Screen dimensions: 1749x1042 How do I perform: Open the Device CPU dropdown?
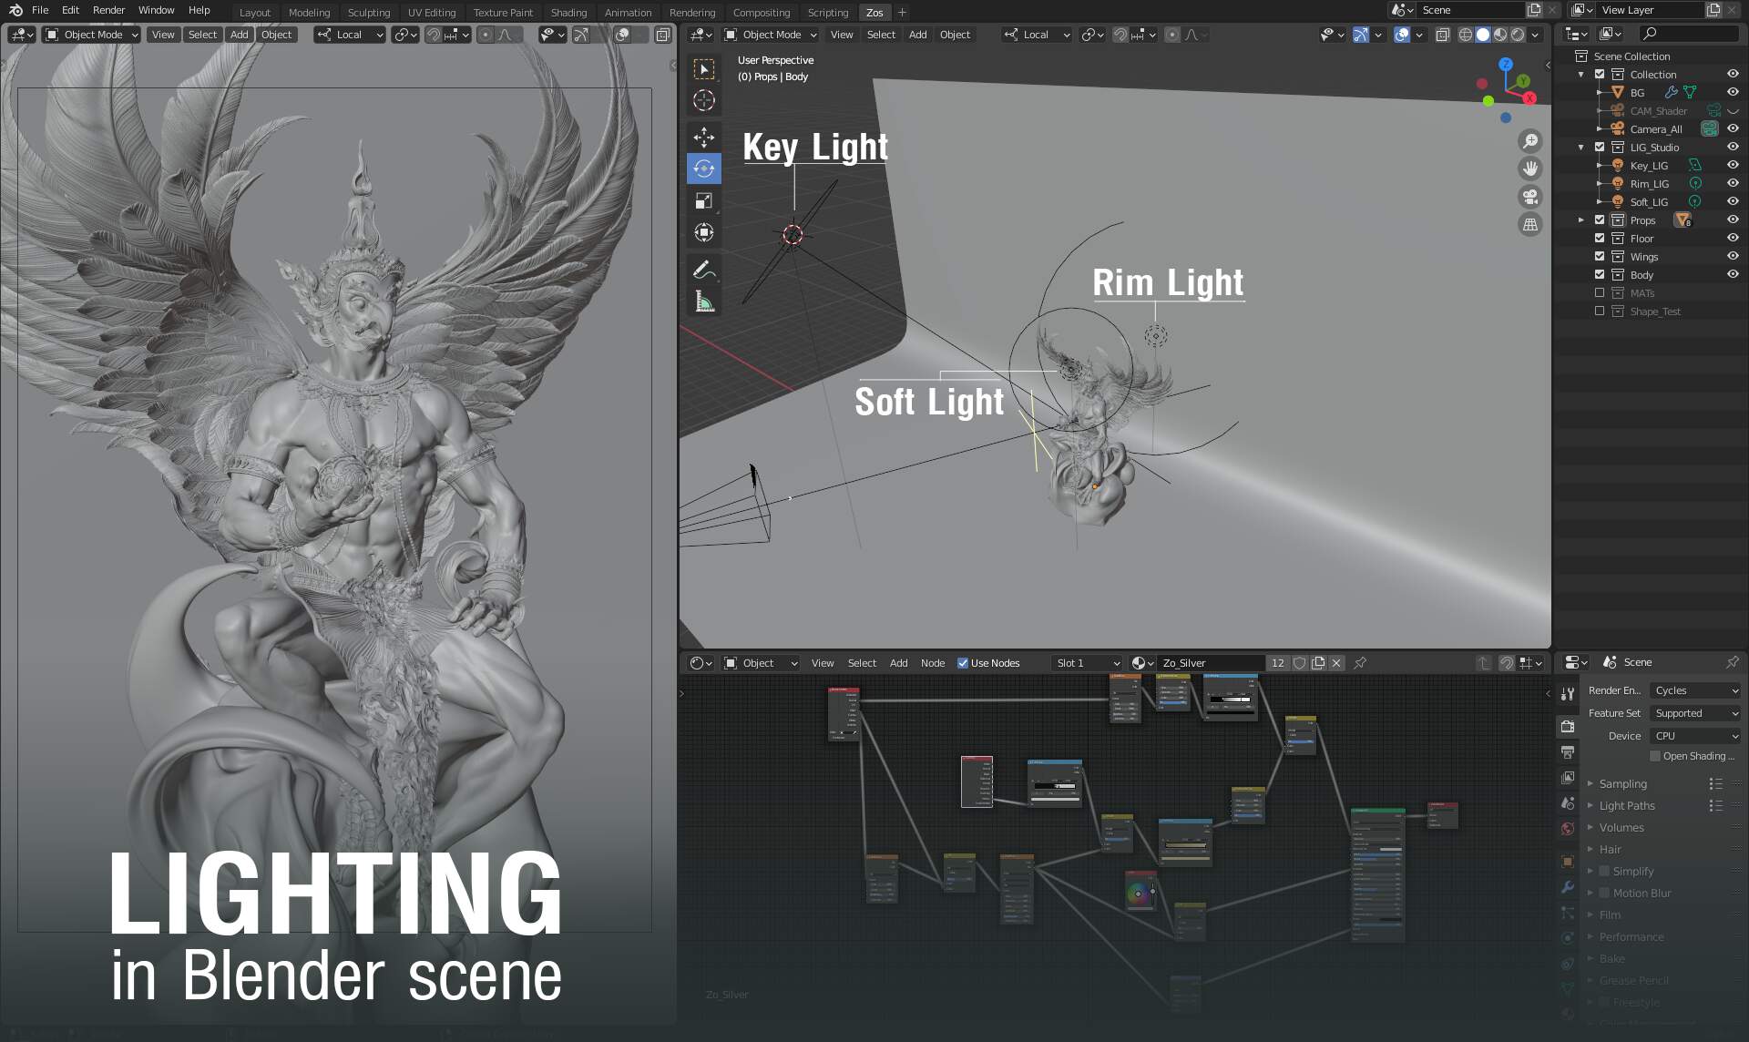[1695, 736]
